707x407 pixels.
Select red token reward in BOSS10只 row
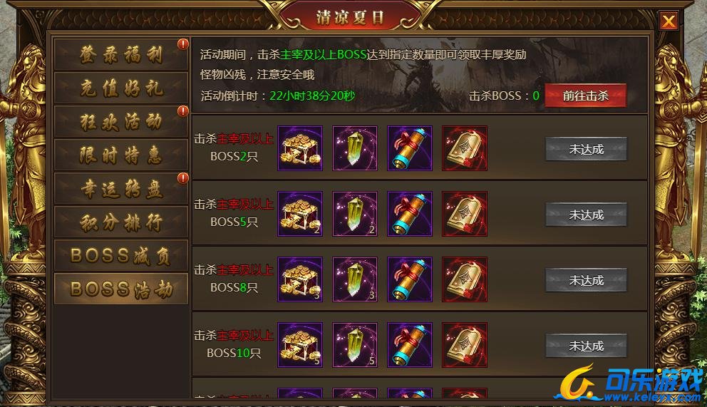coord(465,345)
